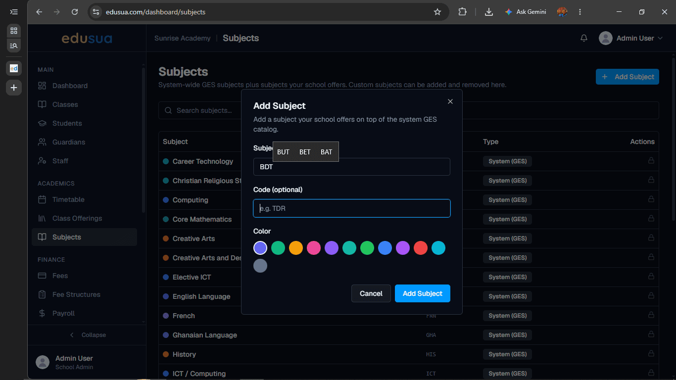
Task: Click the Subject name field containing BDT
Action: (x=352, y=167)
